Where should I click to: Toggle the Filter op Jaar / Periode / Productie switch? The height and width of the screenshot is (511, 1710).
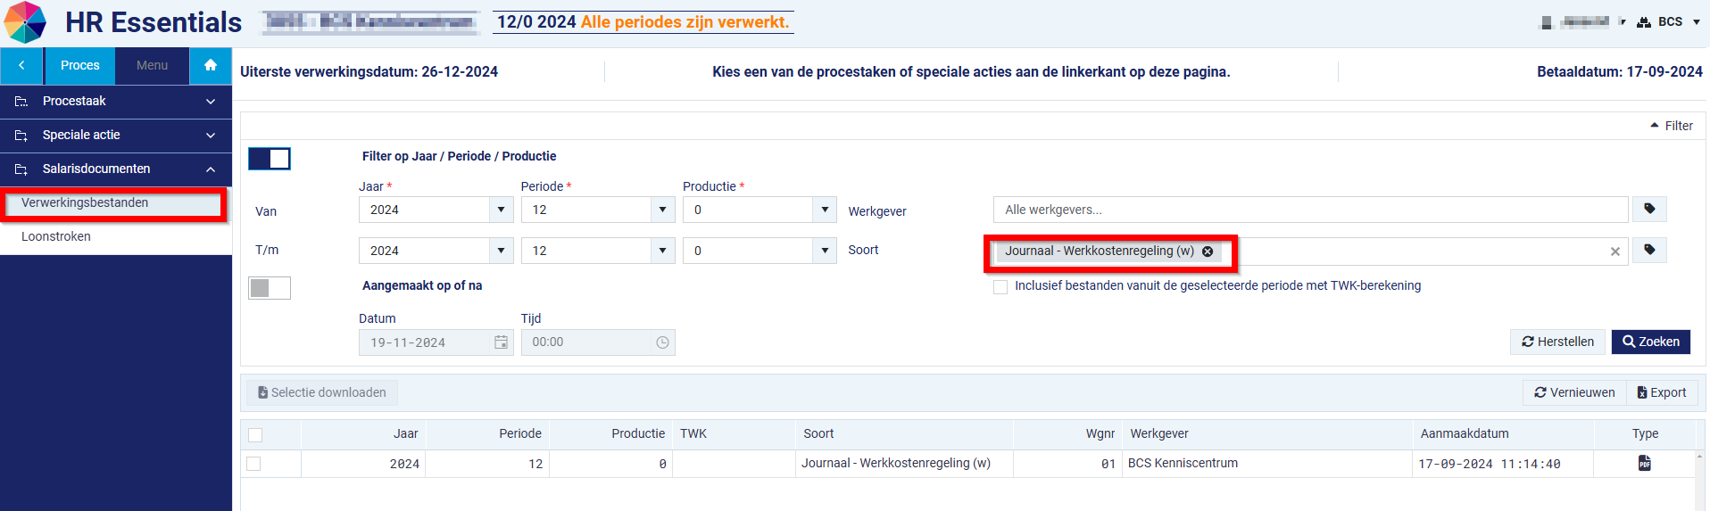pos(270,159)
